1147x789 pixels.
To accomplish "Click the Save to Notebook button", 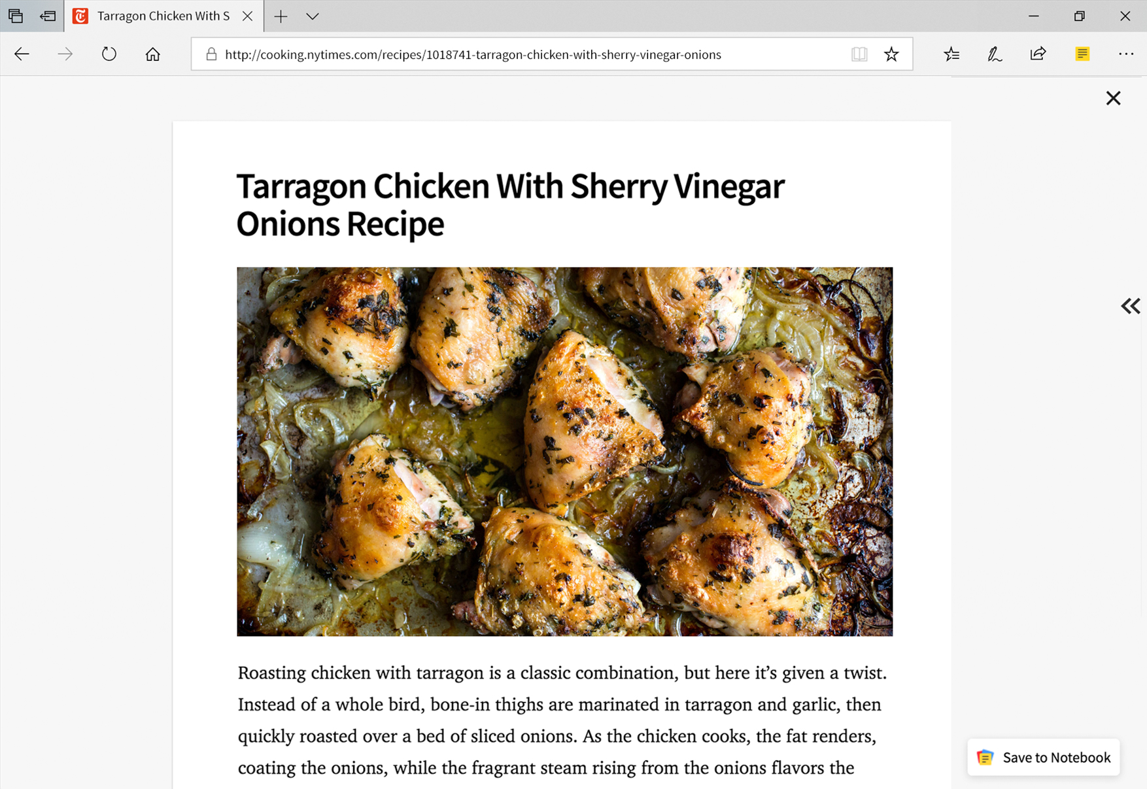I will coord(1044,757).
